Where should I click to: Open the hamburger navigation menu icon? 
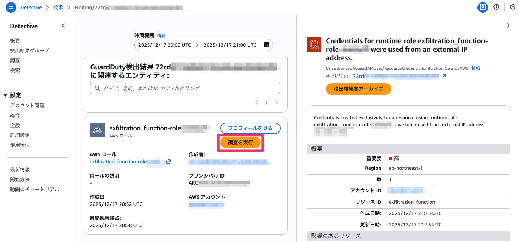(x=11, y=7)
